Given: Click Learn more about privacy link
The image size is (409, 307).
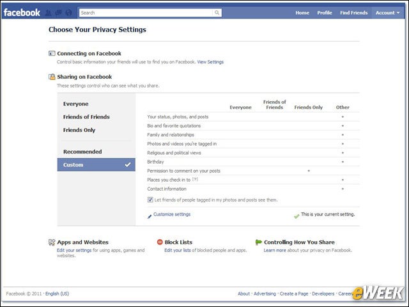Looking at the screenshot, I should [x=275, y=250].
